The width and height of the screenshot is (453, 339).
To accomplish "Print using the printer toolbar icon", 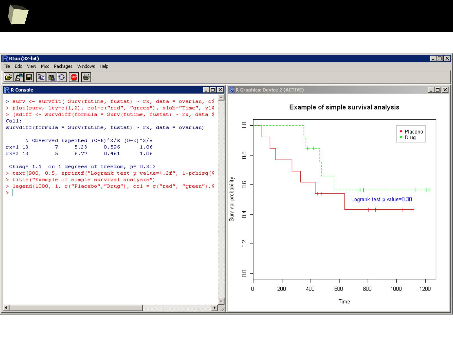I will (x=86, y=77).
